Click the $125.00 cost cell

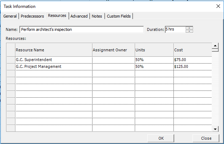193,67
